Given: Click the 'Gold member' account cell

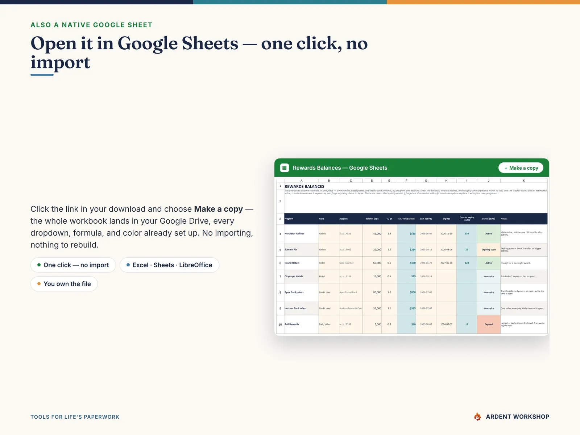Looking at the screenshot, I should point(351,263).
